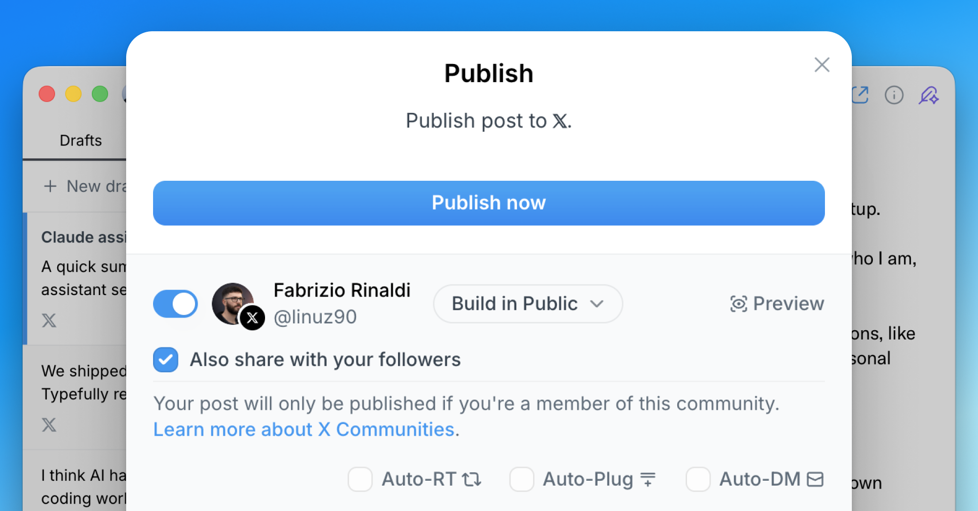Click the Auto-RT retweet arrows icon
This screenshot has width=978, height=511.
[x=472, y=479]
